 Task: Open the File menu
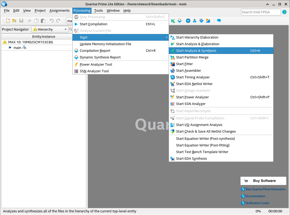pos(7,11)
